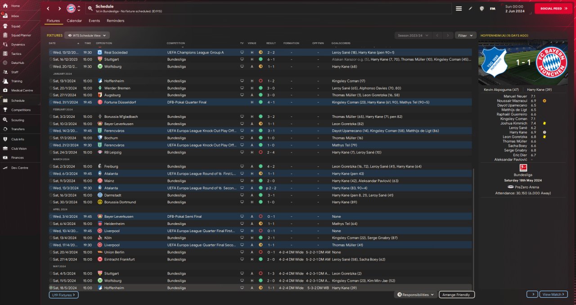
Task: Click the club switcher up/down arrows
Action: [x=79, y=9]
